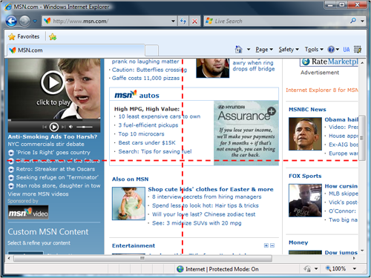Open Top 10 microcars link

pyautogui.click(x=141, y=134)
